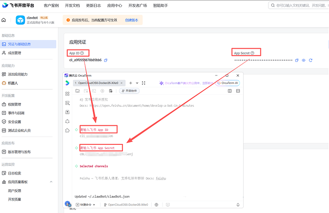Open the 客户案例 menu

point(51,6)
